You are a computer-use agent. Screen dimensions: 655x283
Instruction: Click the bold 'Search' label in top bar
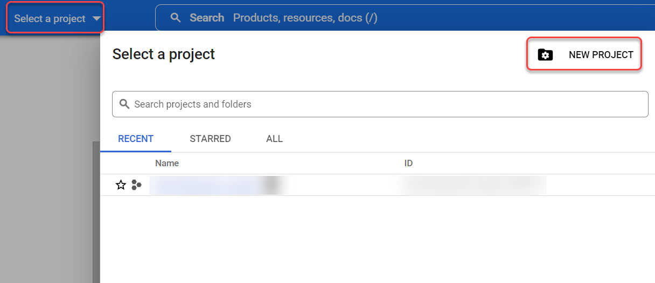click(207, 18)
